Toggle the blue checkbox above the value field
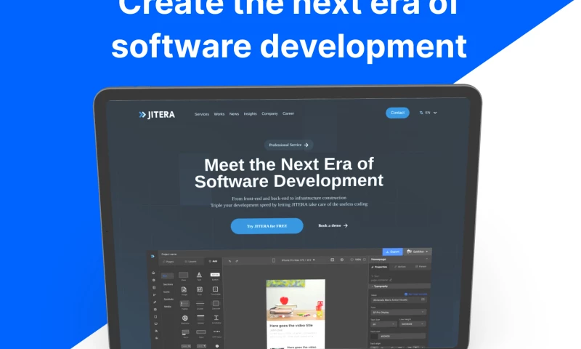Image resolution: width=581 pixels, height=349 pixels. 406,294
